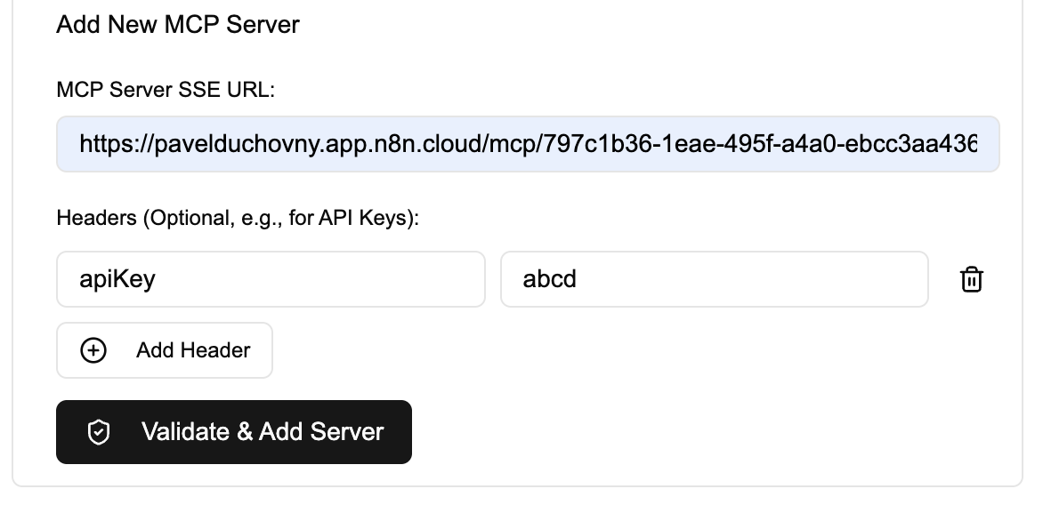Place cursor after 'abcd' text
The height and width of the screenshot is (505, 1043).
point(578,280)
